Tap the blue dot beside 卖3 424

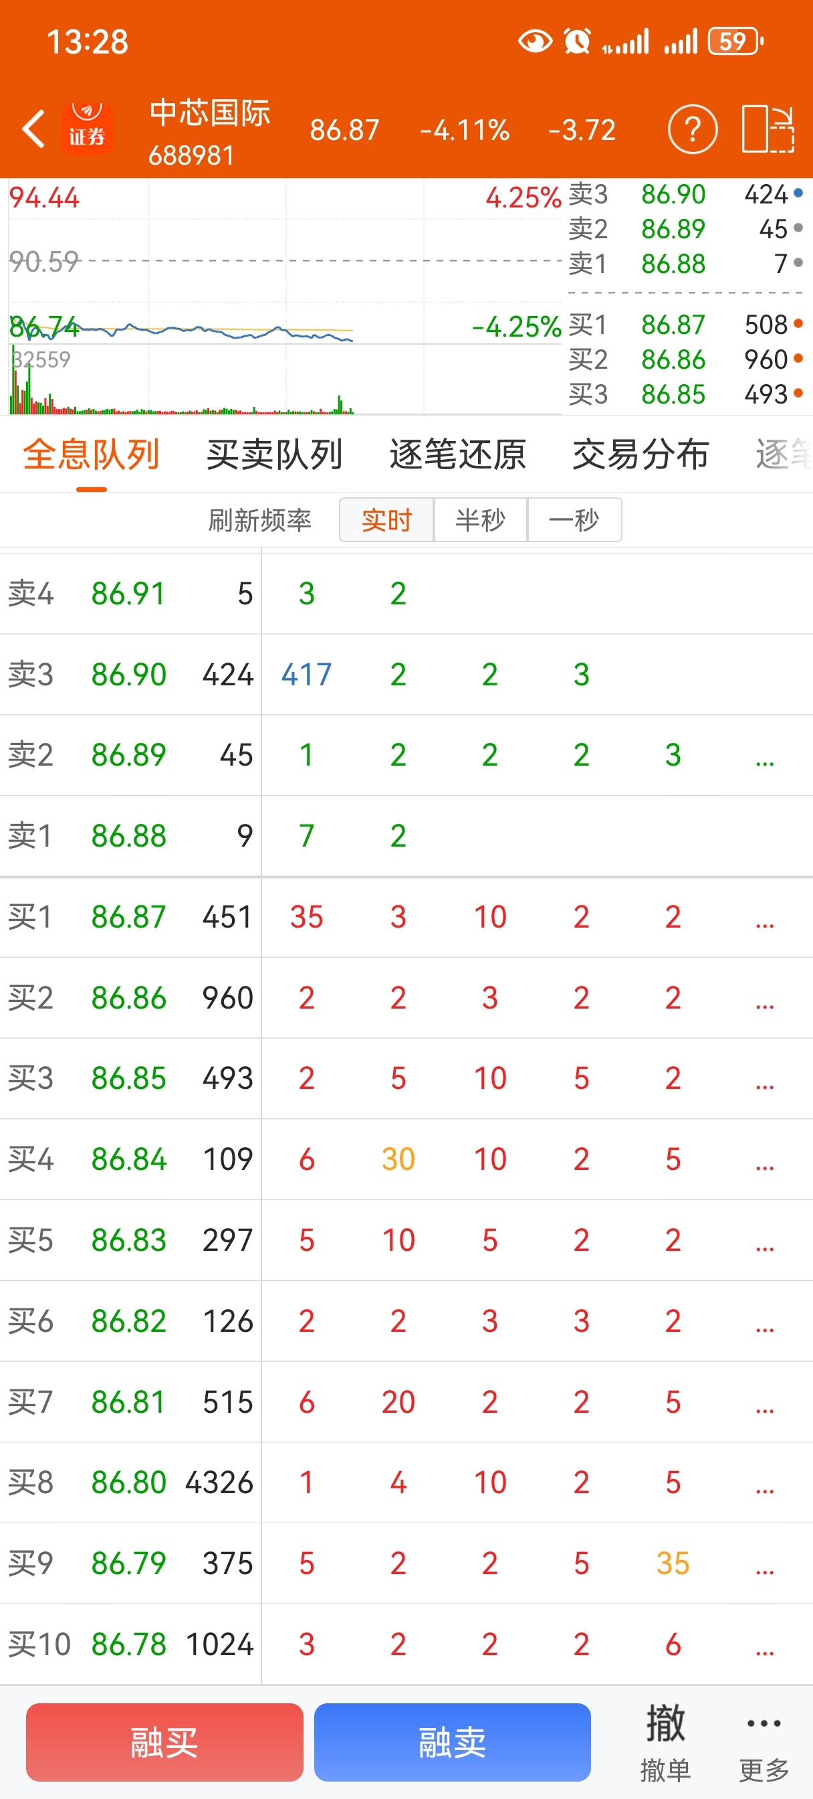pos(798,193)
